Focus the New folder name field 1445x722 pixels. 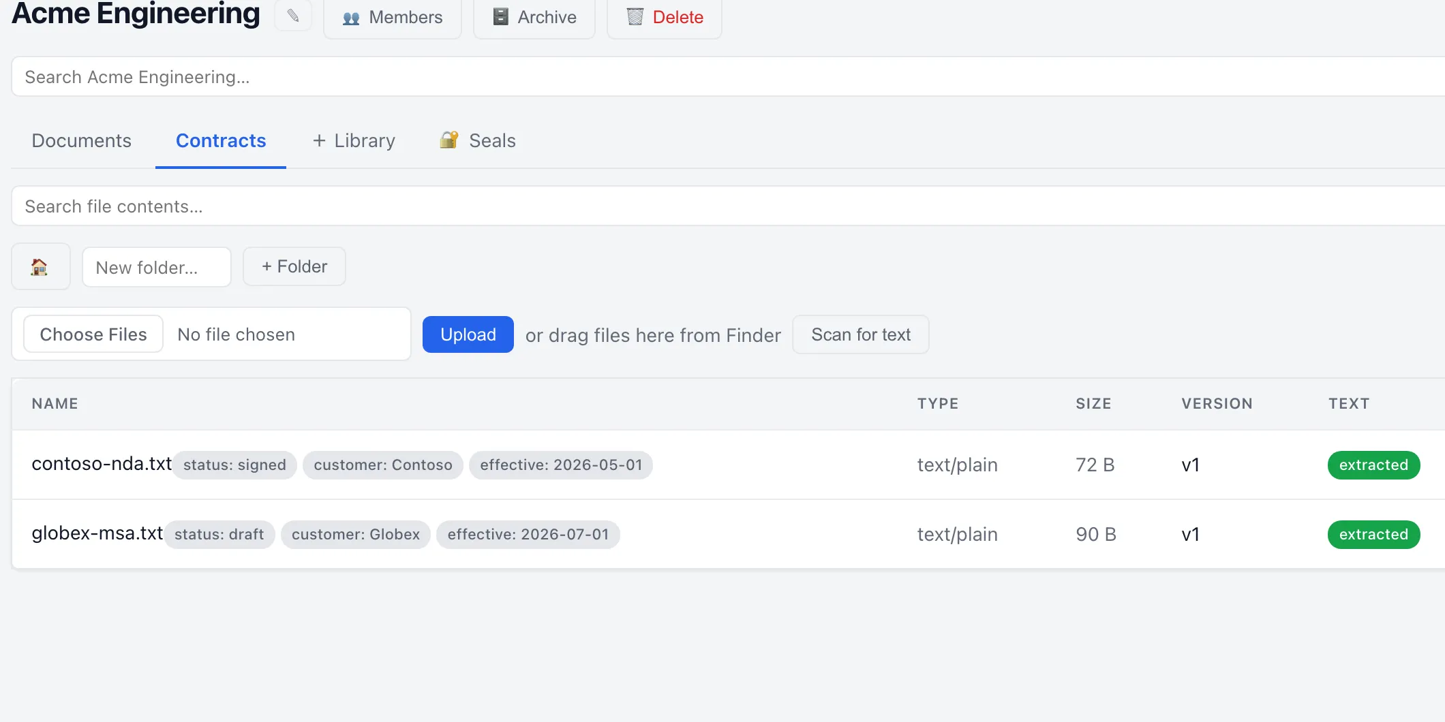click(x=157, y=267)
